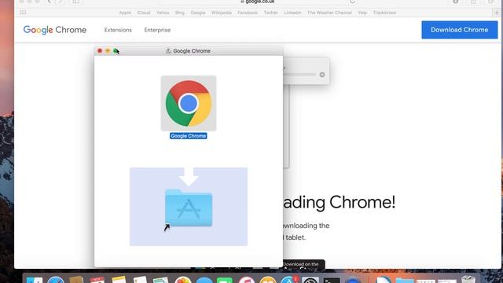Click the Applications folder shortcut in installer

tap(189, 208)
